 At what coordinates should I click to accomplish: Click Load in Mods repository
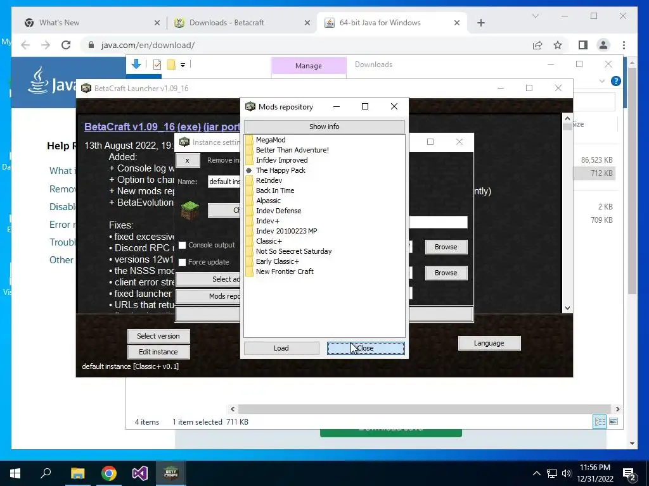281,348
